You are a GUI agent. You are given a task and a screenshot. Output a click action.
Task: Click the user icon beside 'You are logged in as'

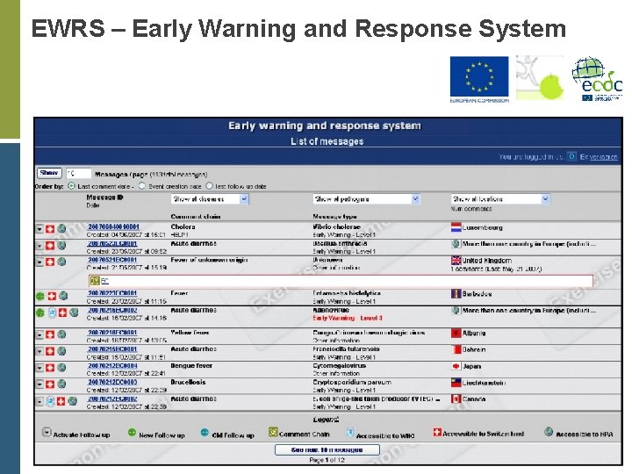[x=571, y=156]
